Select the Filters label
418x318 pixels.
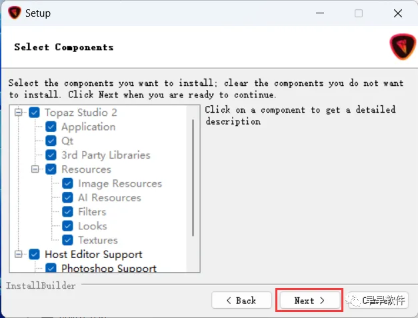click(x=92, y=212)
